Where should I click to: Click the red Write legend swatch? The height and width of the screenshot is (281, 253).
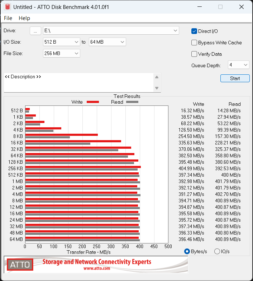coord(92,102)
